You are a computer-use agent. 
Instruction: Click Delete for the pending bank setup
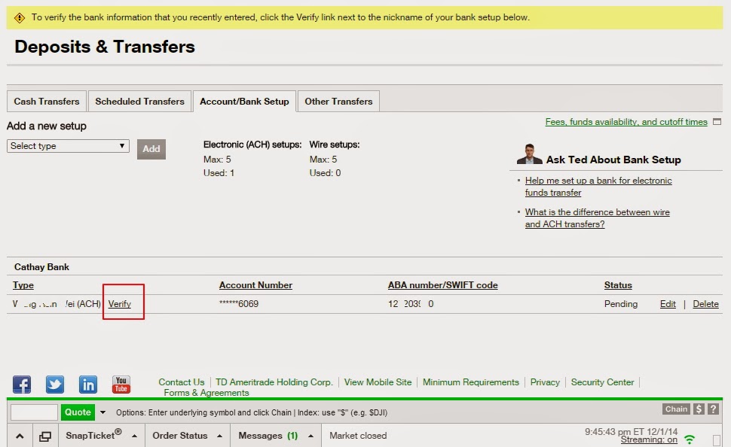[x=705, y=303]
